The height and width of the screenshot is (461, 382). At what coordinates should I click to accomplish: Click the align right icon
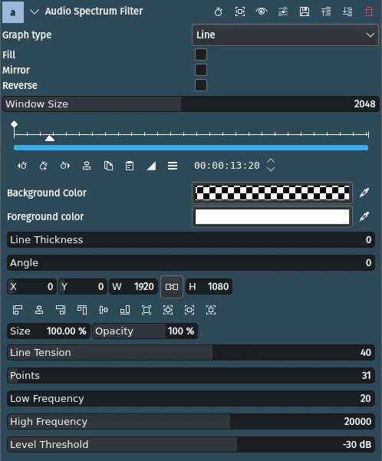(61, 310)
